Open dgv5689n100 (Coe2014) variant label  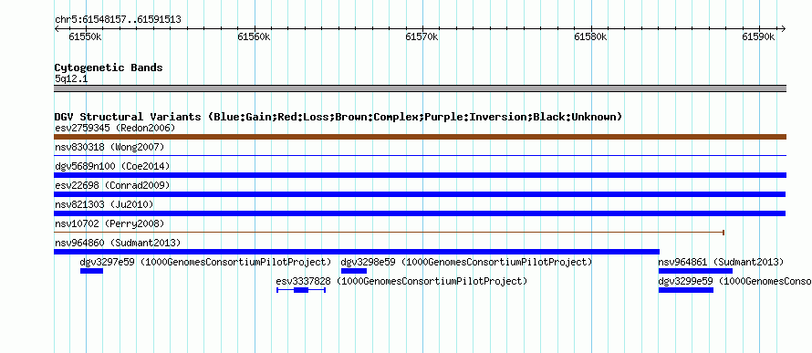(x=112, y=166)
